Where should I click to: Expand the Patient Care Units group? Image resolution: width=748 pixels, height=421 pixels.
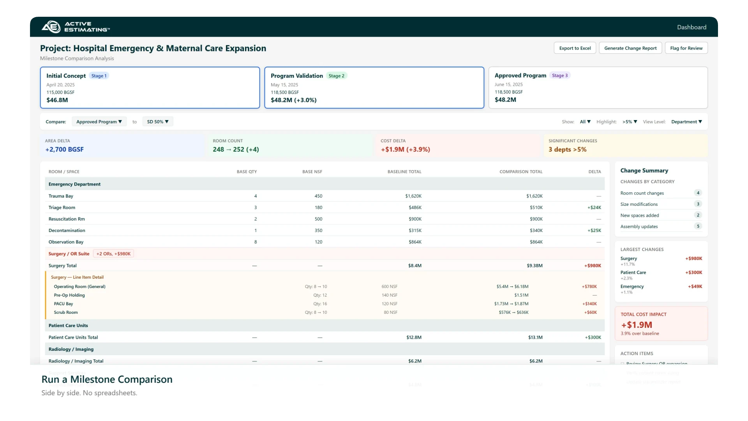pyautogui.click(x=68, y=325)
